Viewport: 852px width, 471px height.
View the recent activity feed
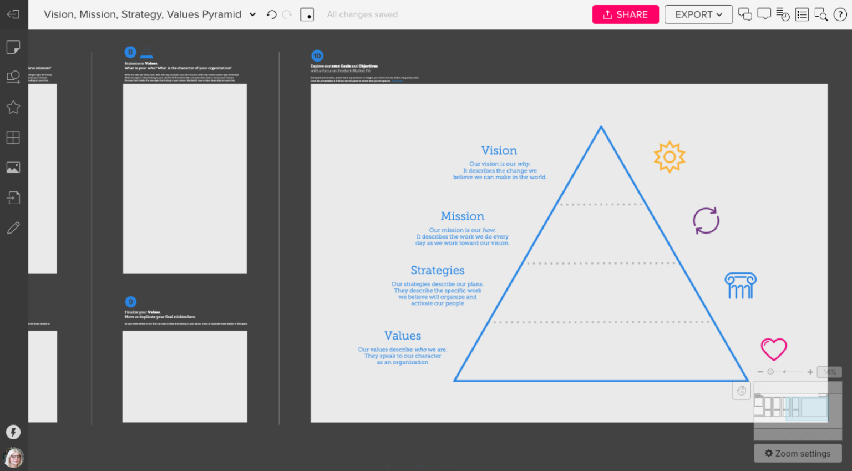(x=783, y=14)
